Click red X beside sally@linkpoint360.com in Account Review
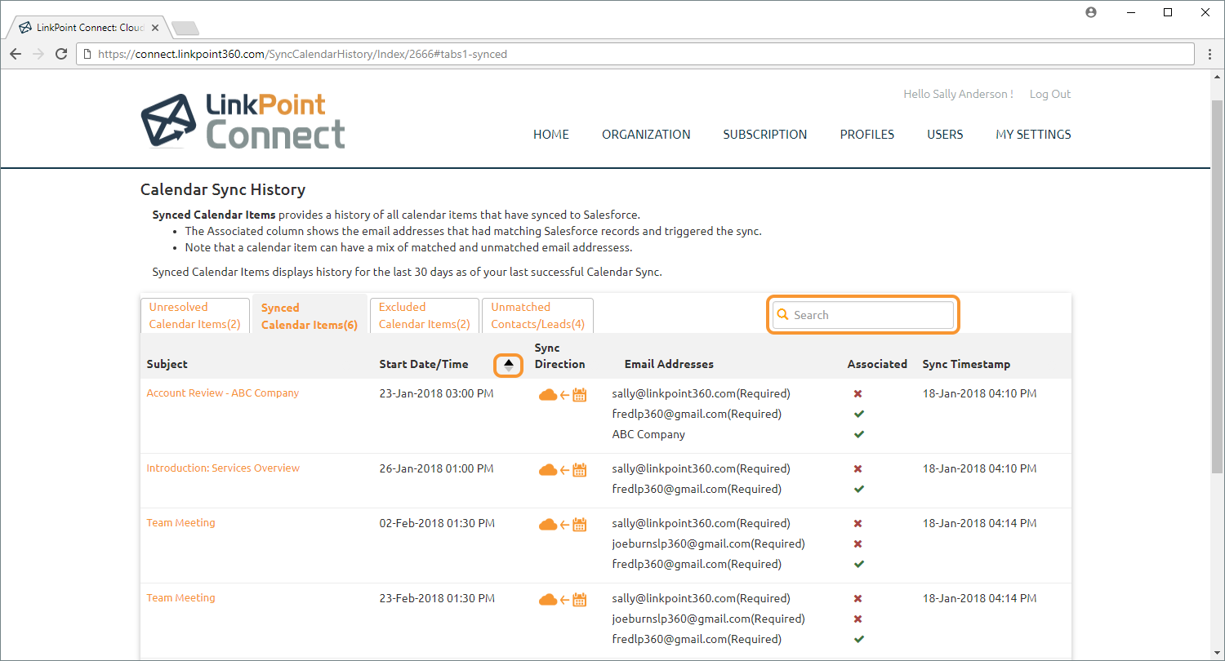This screenshot has height=661, width=1225. [858, 394]
